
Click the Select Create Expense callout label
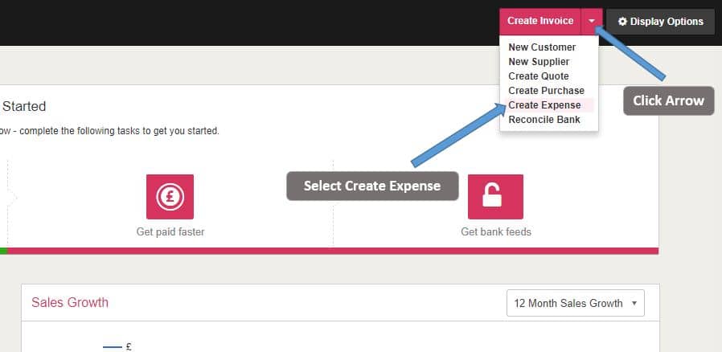click(372, 186)
